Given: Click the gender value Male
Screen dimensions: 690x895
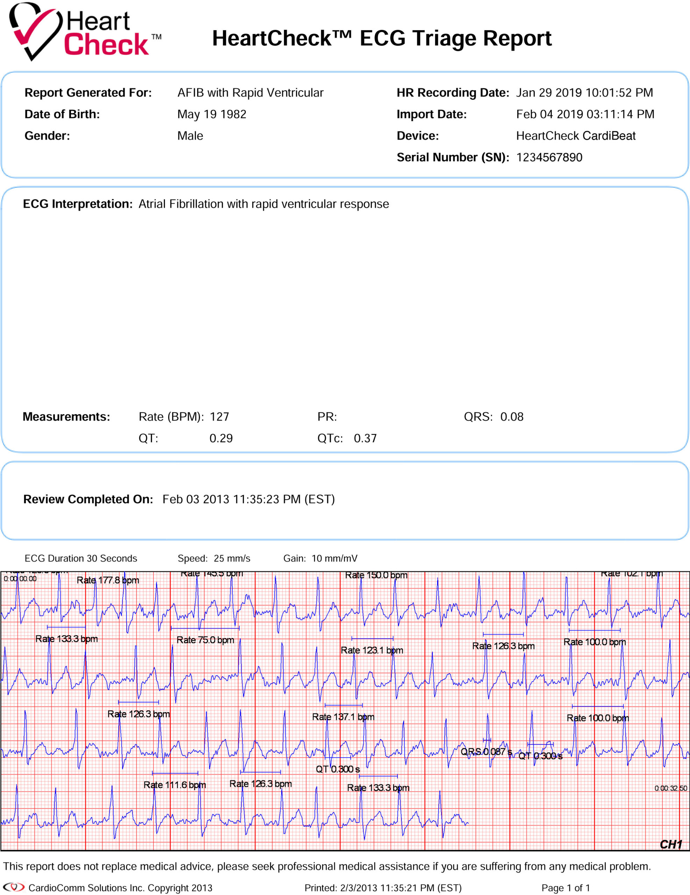Looking at the screenshot, I should coord(190,136).
